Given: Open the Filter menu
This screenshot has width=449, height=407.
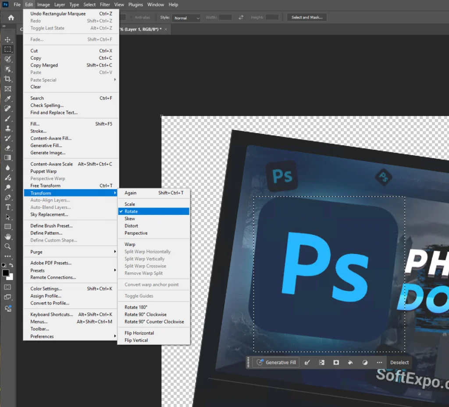Looking at the screenshot, I should click(105, 4).
